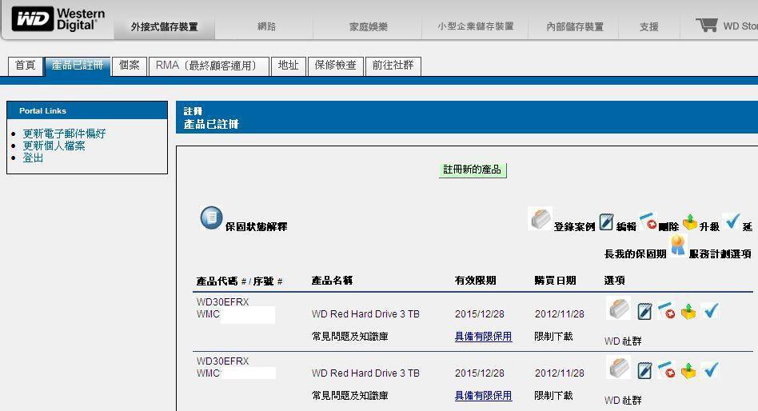Open the 支援 top menu
This screenshot has width=758, height=411.
click(648, 26)
